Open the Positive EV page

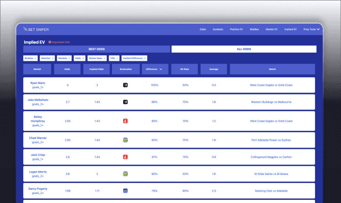[x=236, y=30]
